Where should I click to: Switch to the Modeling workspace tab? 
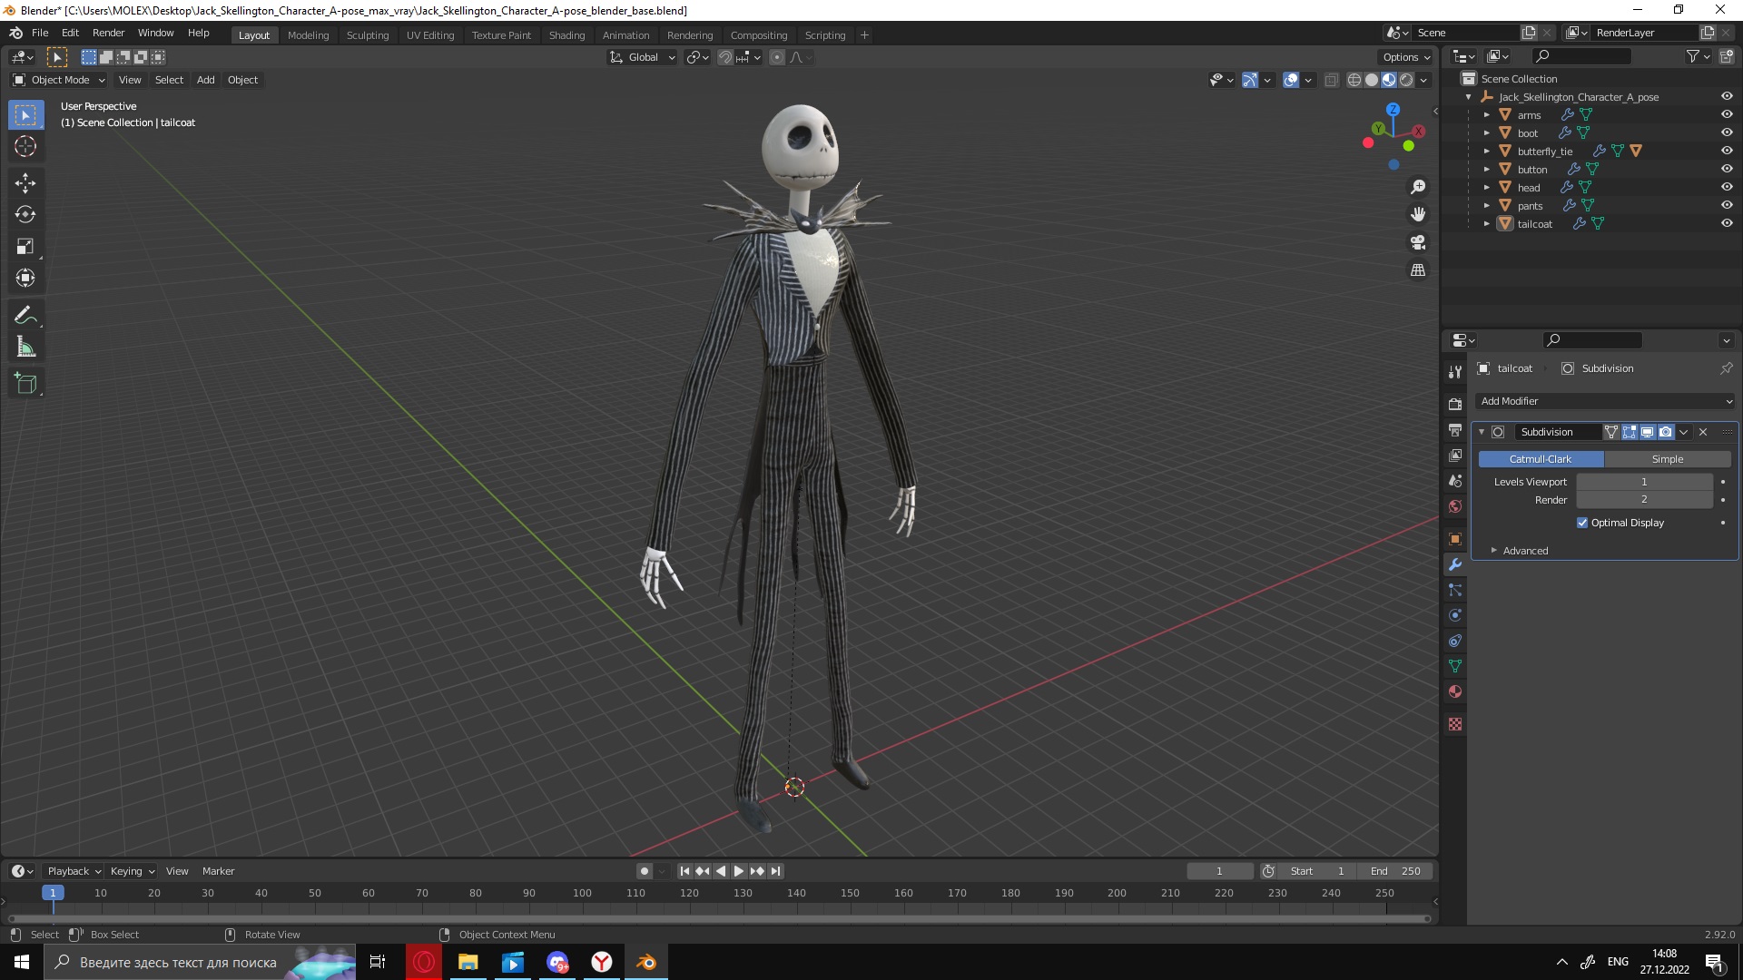click(x=308, y=35)
